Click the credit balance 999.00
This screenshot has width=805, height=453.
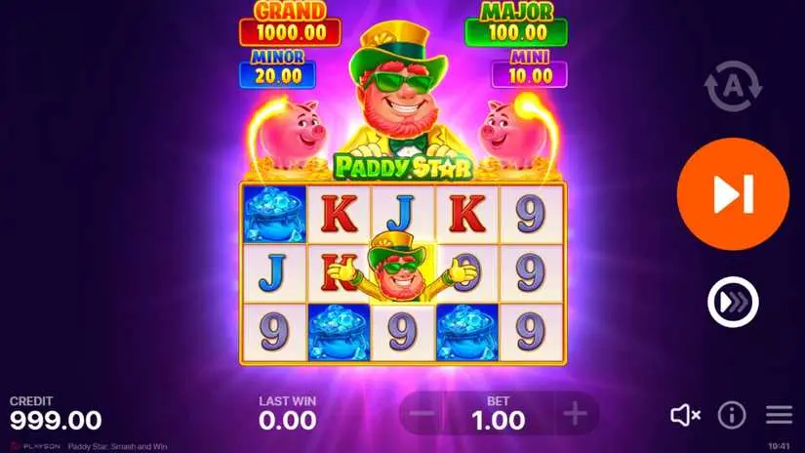tap(56, 421)
